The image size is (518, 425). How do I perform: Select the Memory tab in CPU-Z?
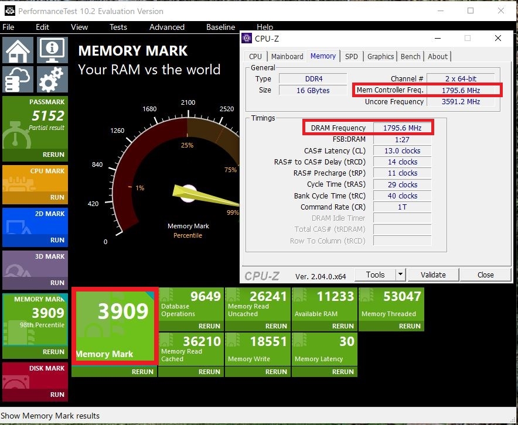tap(323, 56)
